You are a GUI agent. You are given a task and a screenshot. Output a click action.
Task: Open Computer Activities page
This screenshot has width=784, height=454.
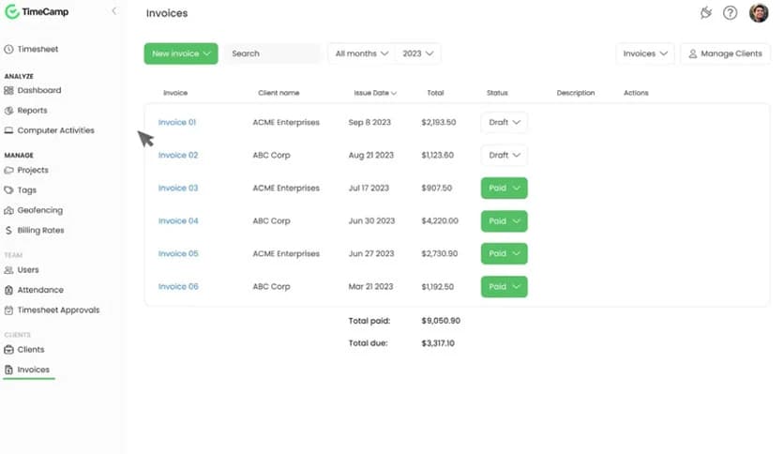55,130
